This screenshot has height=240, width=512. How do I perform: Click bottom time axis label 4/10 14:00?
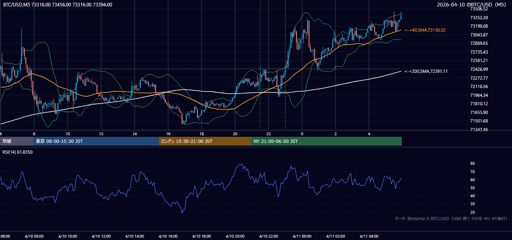click(135, 236)
